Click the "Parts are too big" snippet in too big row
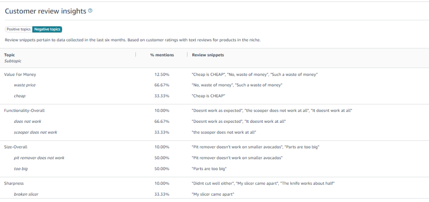 tap(209, 169)
